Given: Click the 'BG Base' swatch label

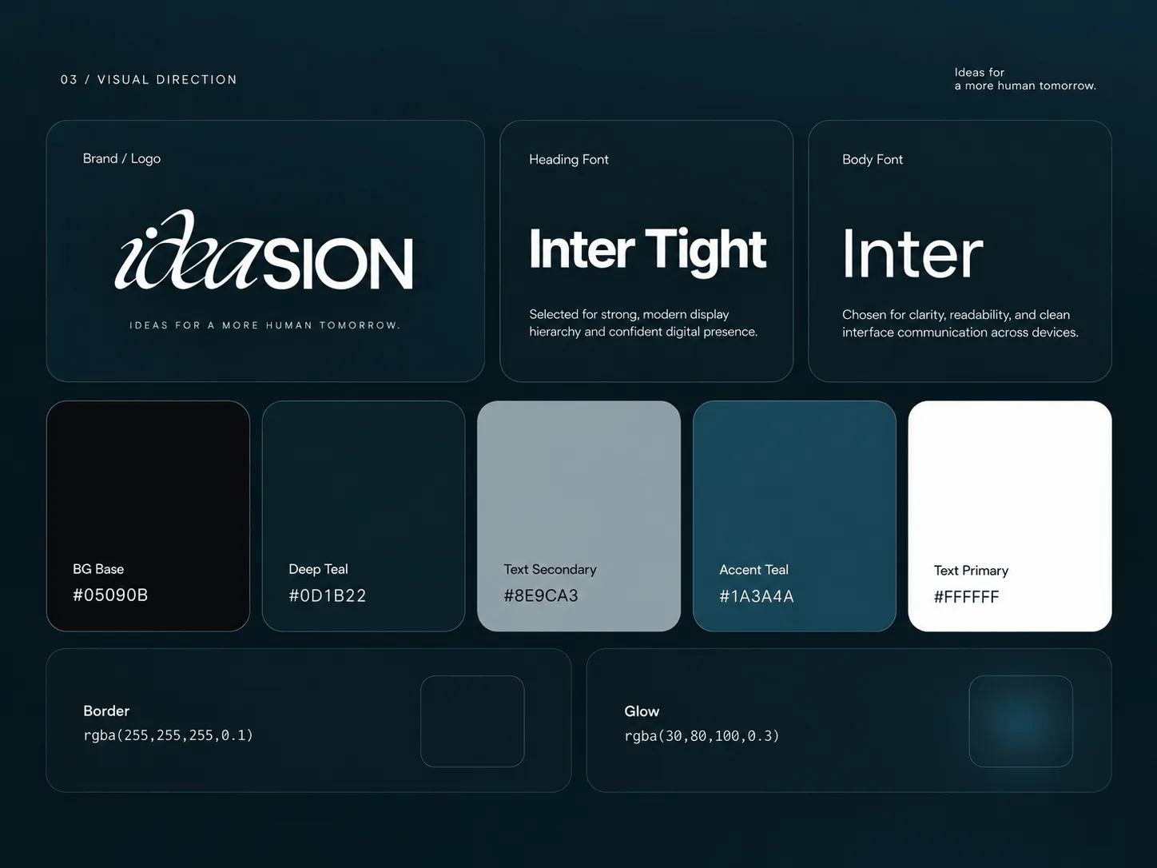Looking at the screenshot, I should [98, 569].
